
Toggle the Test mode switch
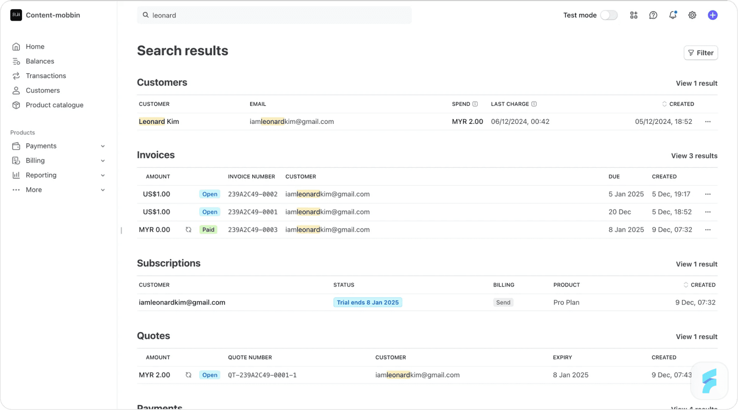609,15
